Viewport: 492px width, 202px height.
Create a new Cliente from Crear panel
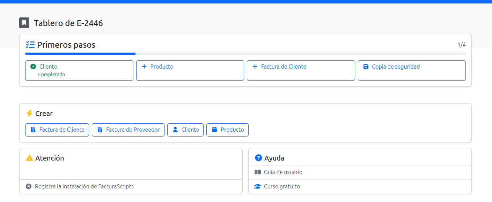185,130
